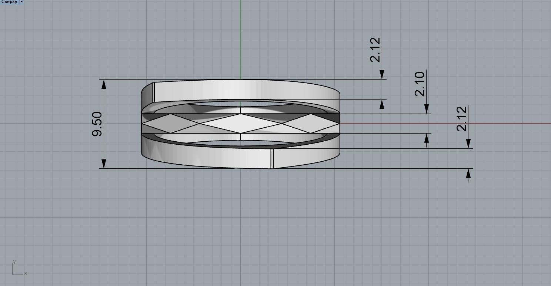This screenshot has width=551, height=286.
Task: Expand the dropdown arrow beside Сверху
Action: click(x=21, y=2)
